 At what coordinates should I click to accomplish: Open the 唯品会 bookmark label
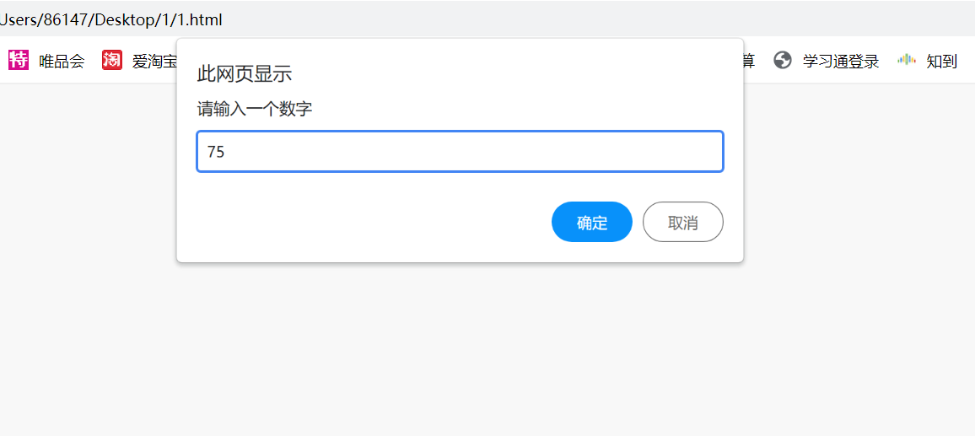point(62,61)
